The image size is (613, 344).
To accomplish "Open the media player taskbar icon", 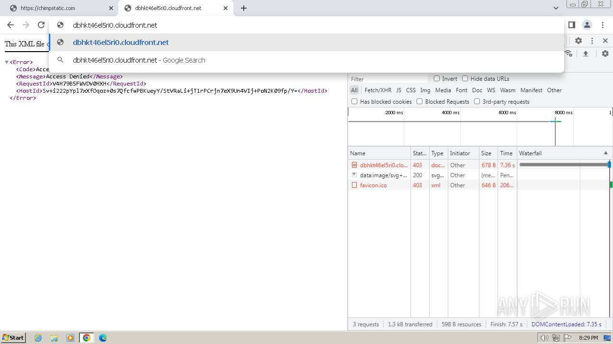I will click(x=70, y=338).
